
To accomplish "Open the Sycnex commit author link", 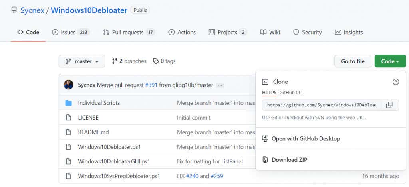I will 87,85.
